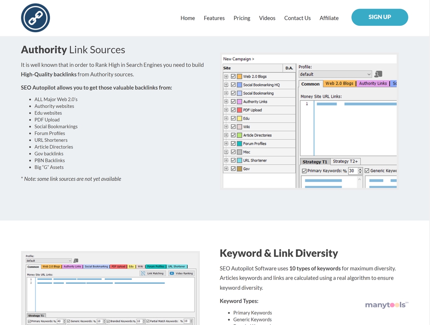Click the pink Authority Links color swatch
The width and height of the screenshot is (430, 325).
click(240, 102)
